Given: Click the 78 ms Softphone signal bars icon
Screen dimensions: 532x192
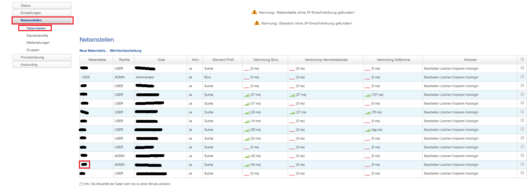Looking at the screenshot, I should click(x=367, y=113).
